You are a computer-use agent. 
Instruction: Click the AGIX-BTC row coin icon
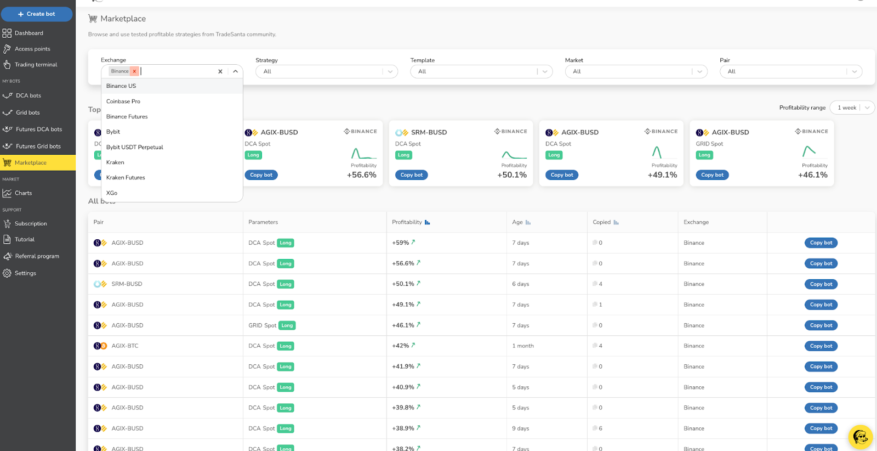coord(100,346)
